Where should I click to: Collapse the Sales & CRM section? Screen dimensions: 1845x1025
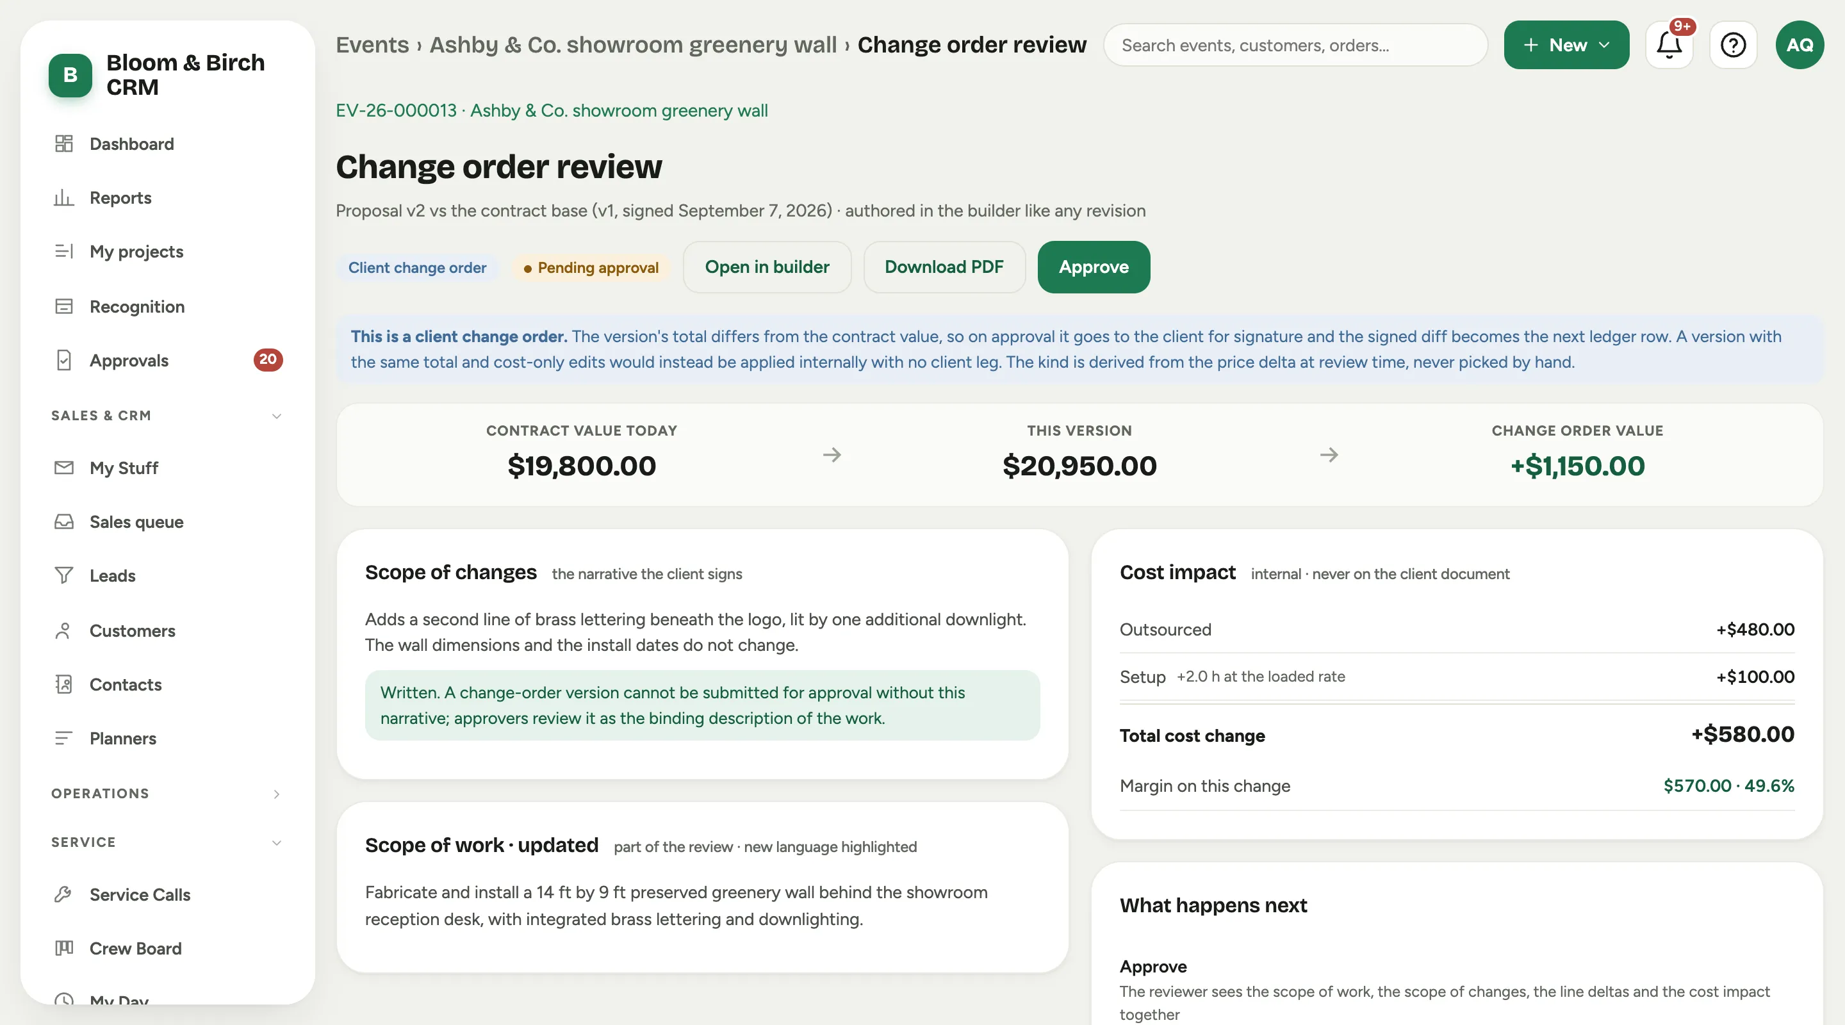277,416
